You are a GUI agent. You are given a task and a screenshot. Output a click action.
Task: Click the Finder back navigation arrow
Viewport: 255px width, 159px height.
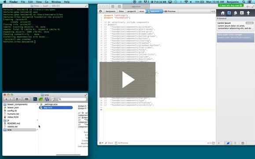point(6,99)
